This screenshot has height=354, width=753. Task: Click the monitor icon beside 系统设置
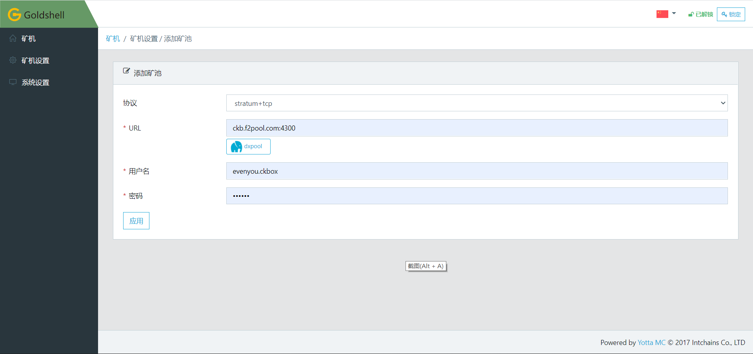[13, 82]
